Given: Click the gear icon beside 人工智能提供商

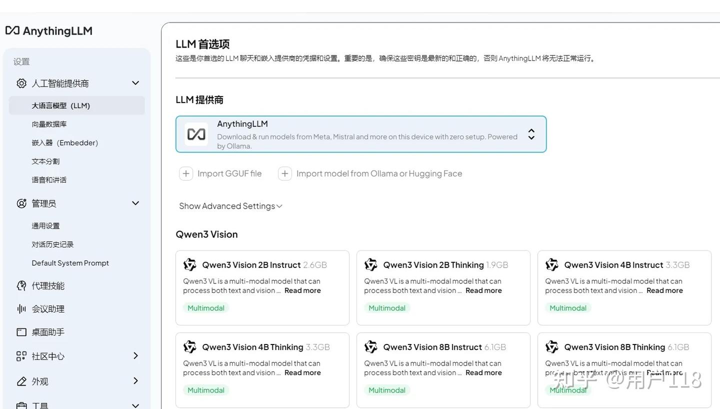Looking at the screenshot, I should [x=21, y=83].
